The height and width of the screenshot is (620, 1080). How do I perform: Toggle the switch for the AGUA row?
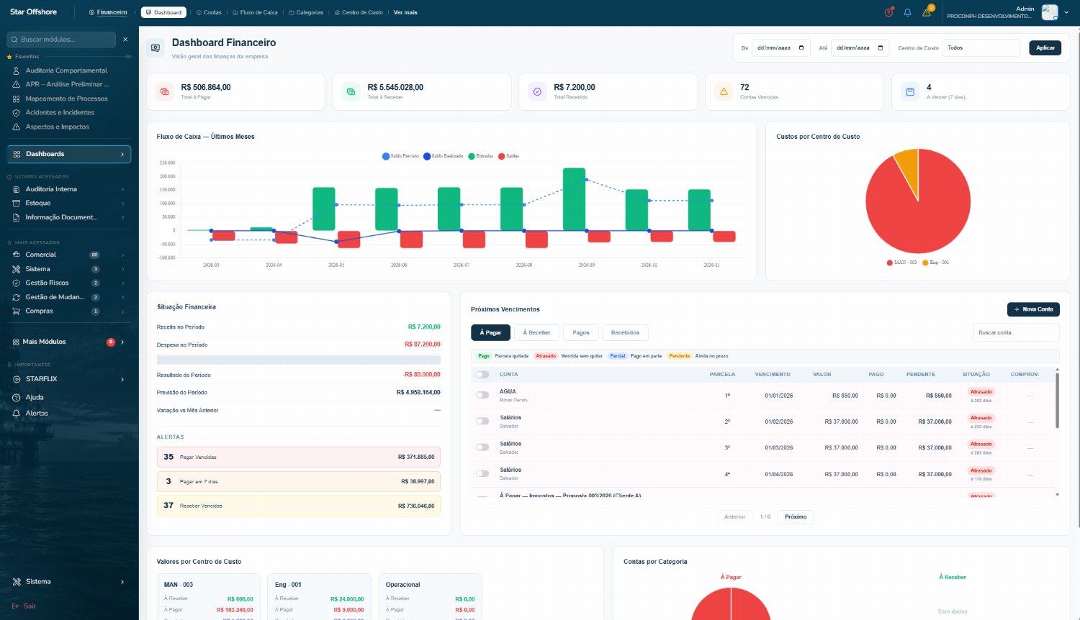(x=482, y=395)
